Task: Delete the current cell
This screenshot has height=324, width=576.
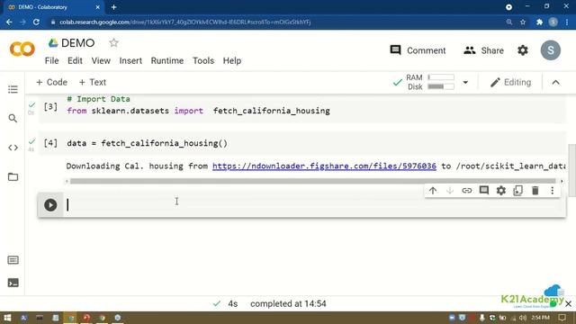Action: [x=535, y=190]
